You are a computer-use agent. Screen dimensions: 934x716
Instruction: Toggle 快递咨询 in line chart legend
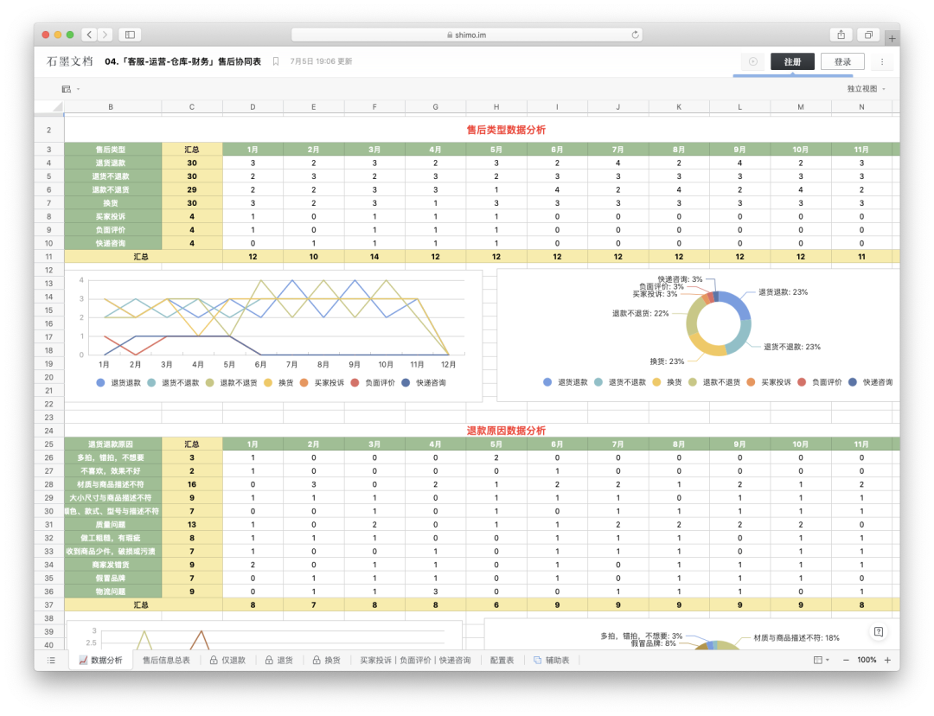(424, 382)
